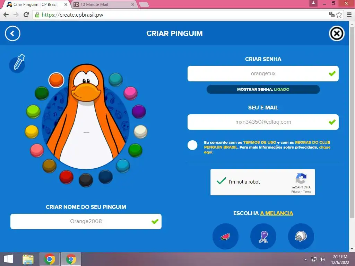Open the Chrome hamburger menu

click(349, 15)
